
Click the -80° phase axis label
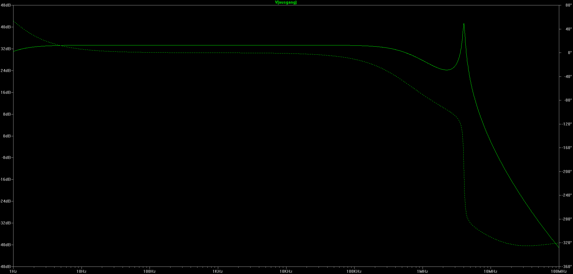[568, 100]
